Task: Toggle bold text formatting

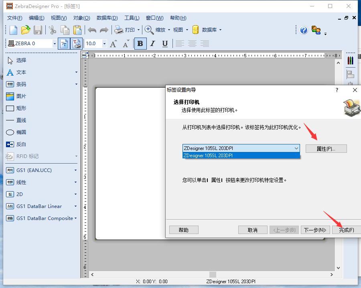Action: (x=140, y=44)
